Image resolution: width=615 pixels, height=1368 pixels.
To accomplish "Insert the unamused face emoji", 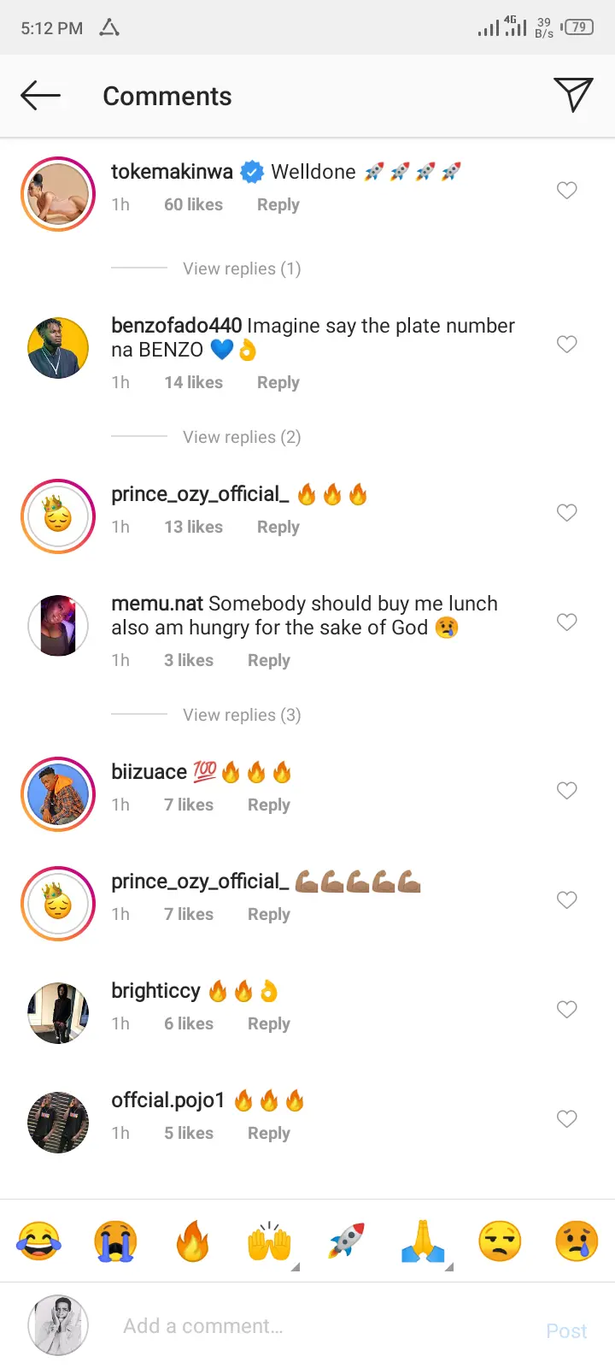I will click(500, 1241).
